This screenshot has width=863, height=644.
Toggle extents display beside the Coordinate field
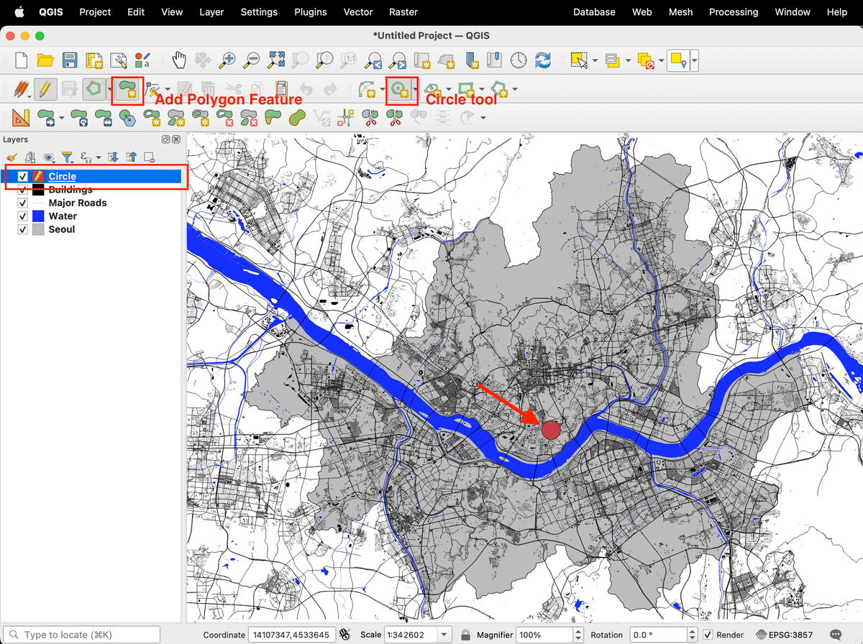tap(344, 635)
